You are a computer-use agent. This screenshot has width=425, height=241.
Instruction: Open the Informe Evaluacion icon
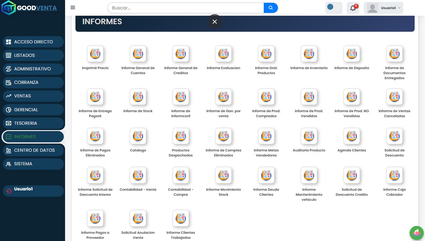(224, 54)
